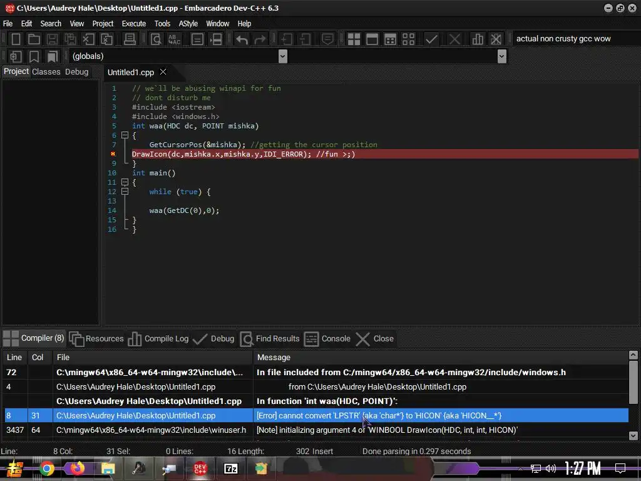
Task: Close the bottom panel with Close tab
Action: coord(375,339)
